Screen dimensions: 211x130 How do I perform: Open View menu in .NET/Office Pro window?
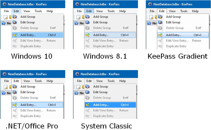click(x=27, y=81)
